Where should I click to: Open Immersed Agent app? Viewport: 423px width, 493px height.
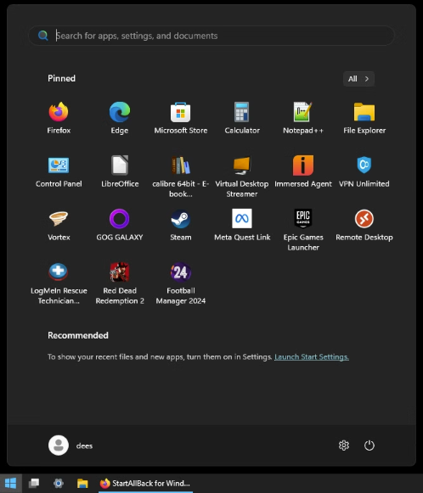pos(302,171)
